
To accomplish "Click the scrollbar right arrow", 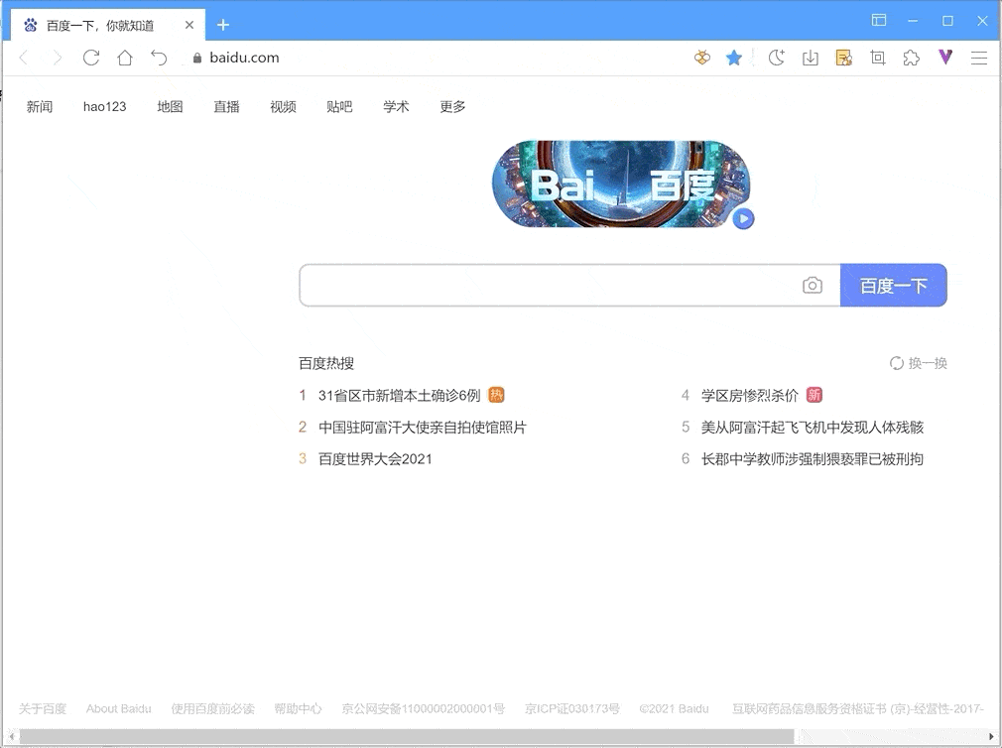I will [x=991, y=736].
